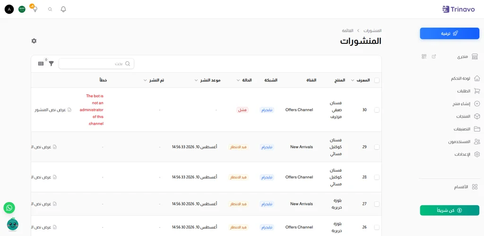
Task: Check the row 26 checkbox
Action: click(x=377, y=228)
